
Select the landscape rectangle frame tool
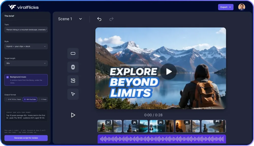tap(73, 53)
